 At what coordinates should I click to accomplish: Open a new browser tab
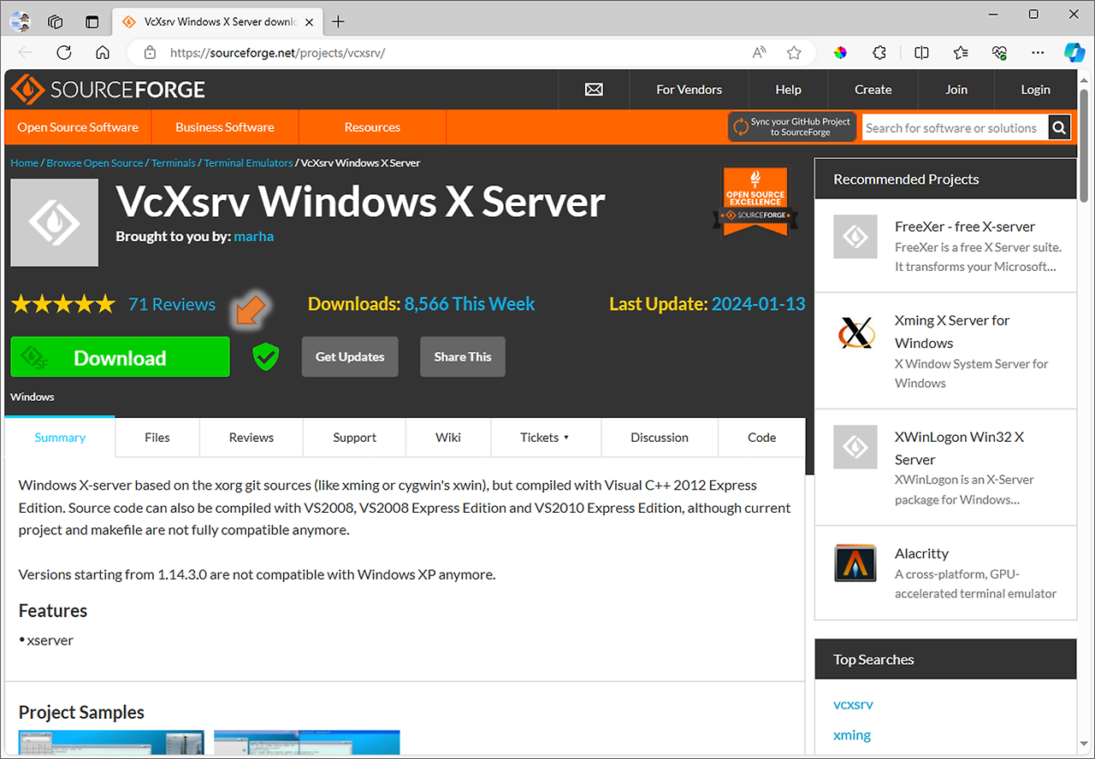coord(339,21)
